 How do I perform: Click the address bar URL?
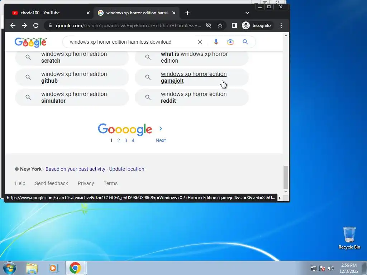(128, 25)
